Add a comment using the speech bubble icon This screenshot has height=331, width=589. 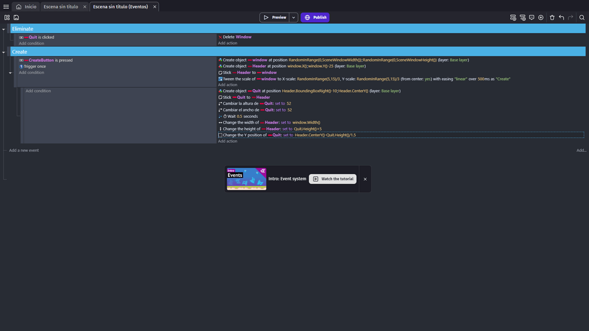pos(532,17)
